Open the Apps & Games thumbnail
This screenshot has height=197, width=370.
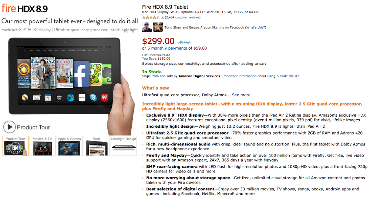70,146
